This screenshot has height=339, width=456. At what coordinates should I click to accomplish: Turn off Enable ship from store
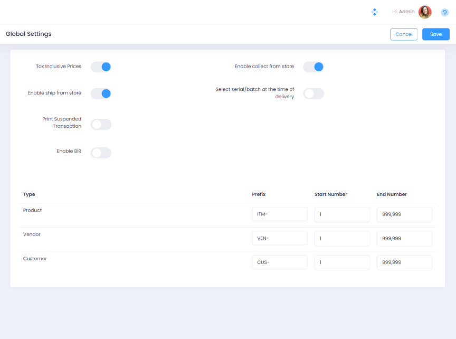pos(101,93)
